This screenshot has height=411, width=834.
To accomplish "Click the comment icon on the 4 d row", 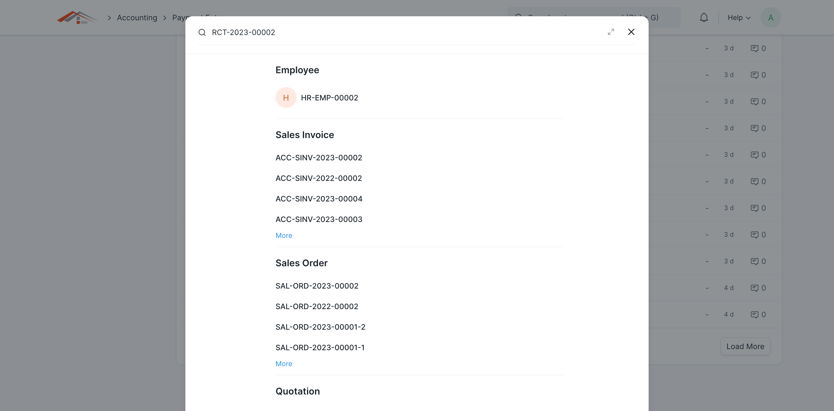I will (755, 288).
